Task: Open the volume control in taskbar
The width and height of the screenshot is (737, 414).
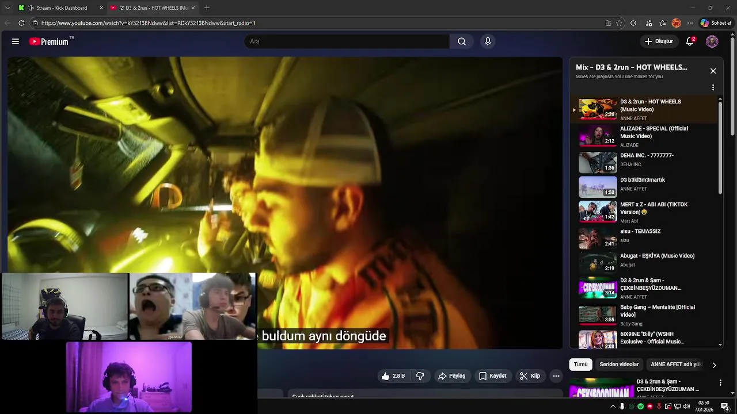Action: [686, 407]
